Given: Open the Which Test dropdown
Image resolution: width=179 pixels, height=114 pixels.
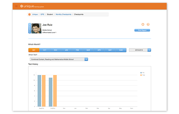Looking at the screenshot, I should pyautogui.click(x=59, y=59).
